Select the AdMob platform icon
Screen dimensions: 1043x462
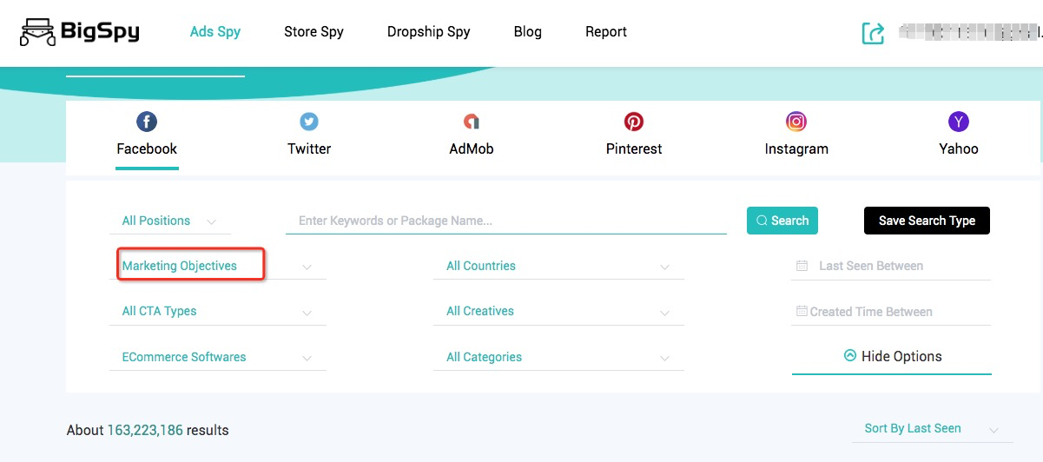click(x=471, y=122)
